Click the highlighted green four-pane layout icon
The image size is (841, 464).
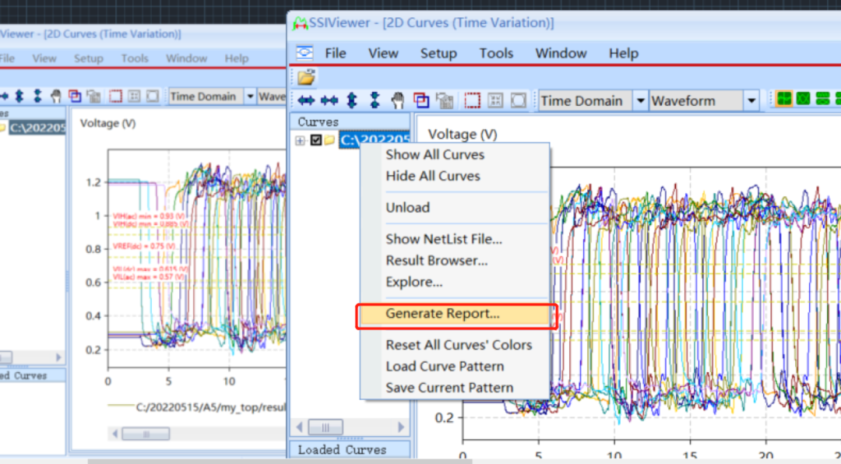point(783,99)
